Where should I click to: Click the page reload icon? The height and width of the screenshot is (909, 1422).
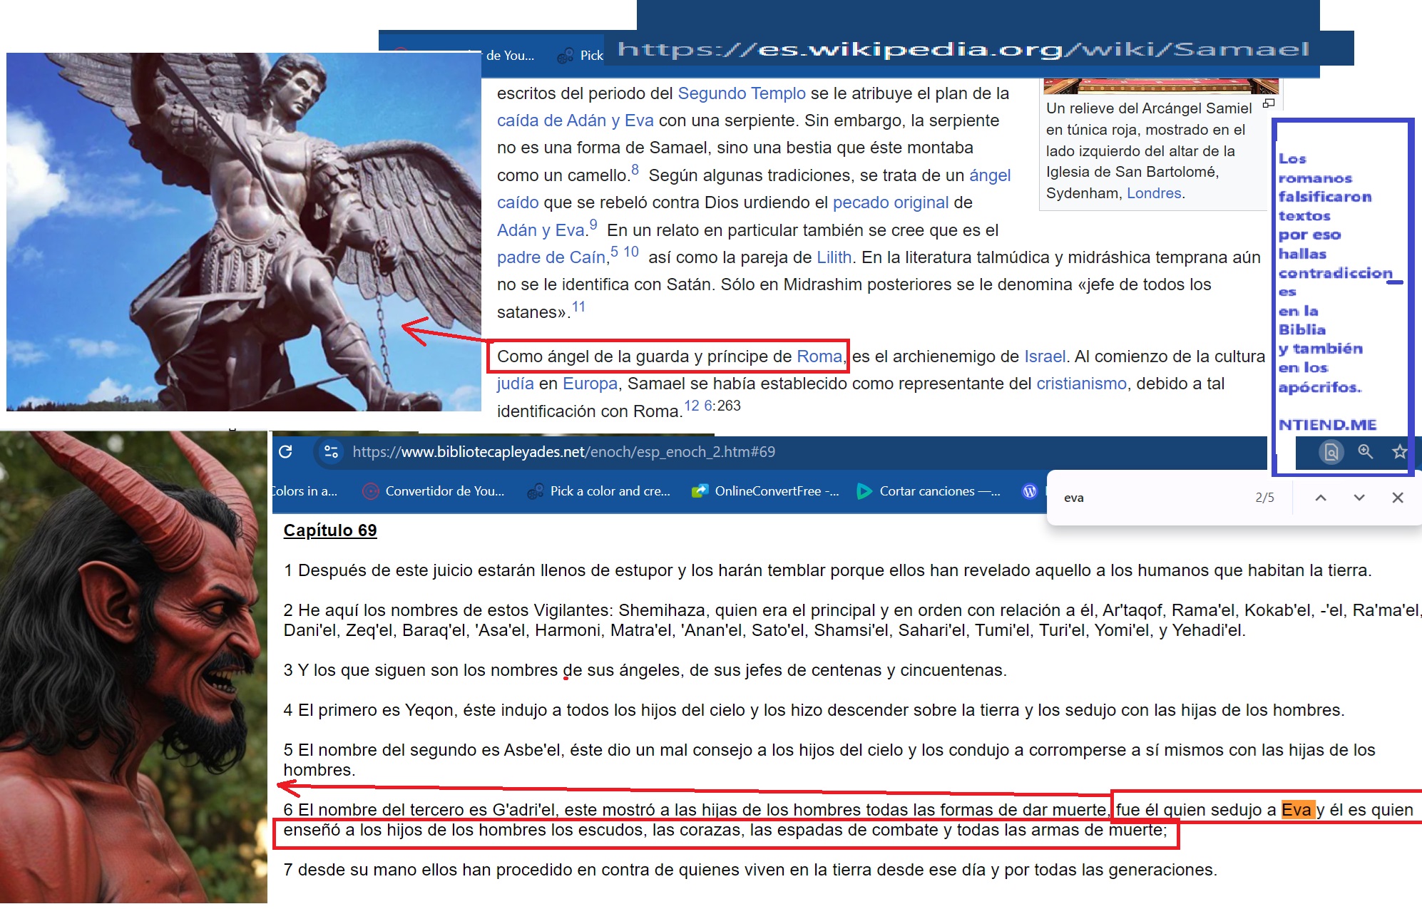(x=286, y=452)
